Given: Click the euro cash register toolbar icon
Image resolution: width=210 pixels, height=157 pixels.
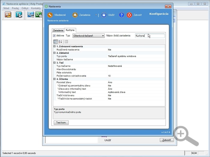Looking at the screenshot, I should point(31,15).
